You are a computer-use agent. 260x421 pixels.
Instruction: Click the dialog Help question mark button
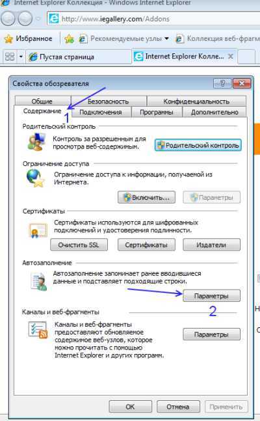(x=222, y=83)
